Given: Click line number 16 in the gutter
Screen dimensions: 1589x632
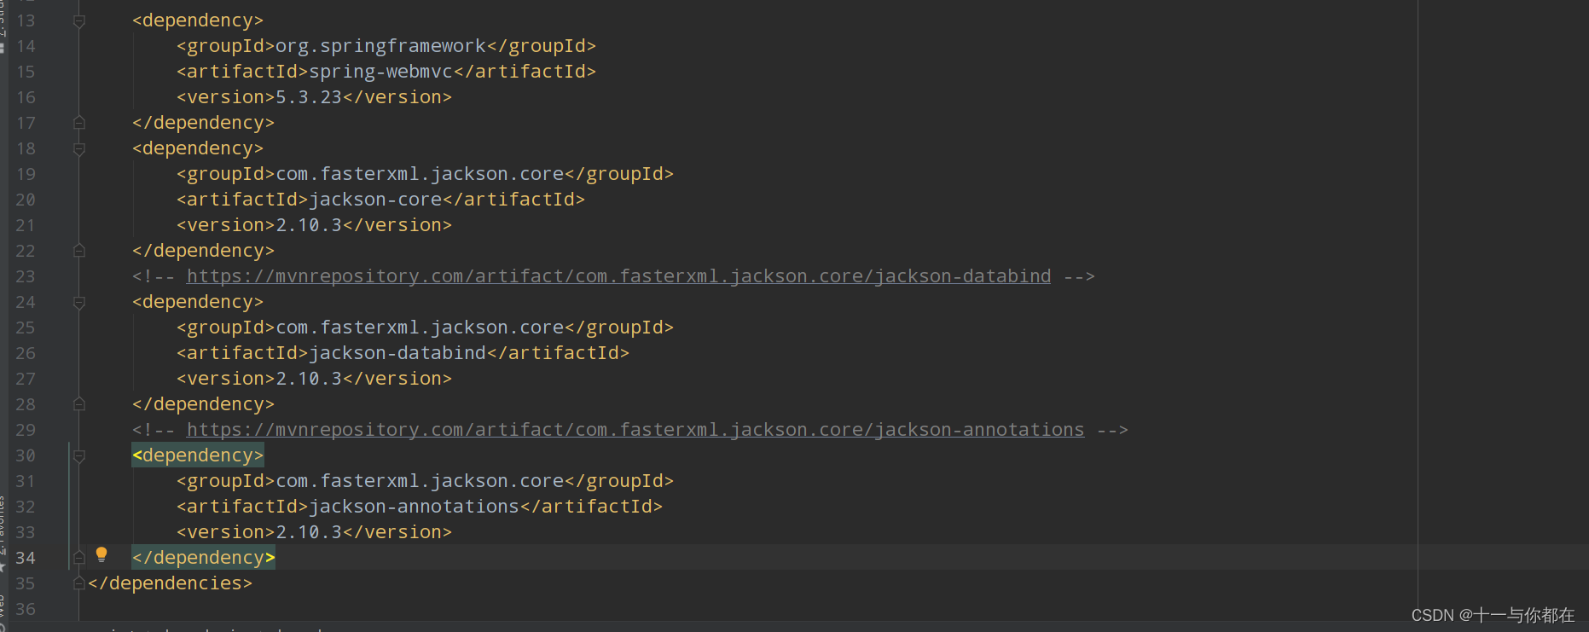Looking at the screenshot, I should [x=26, y=97].
